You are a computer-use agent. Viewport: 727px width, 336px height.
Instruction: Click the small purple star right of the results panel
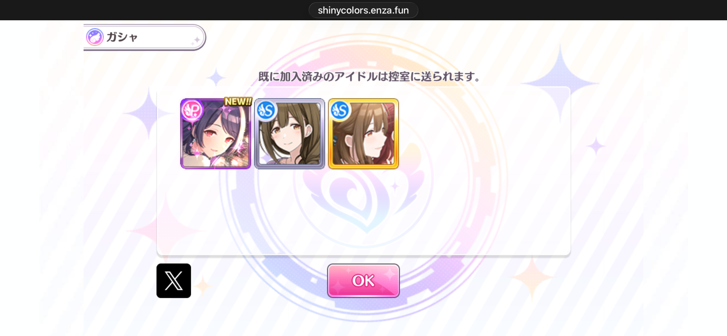pyautogui.click(x=596, y=146)
